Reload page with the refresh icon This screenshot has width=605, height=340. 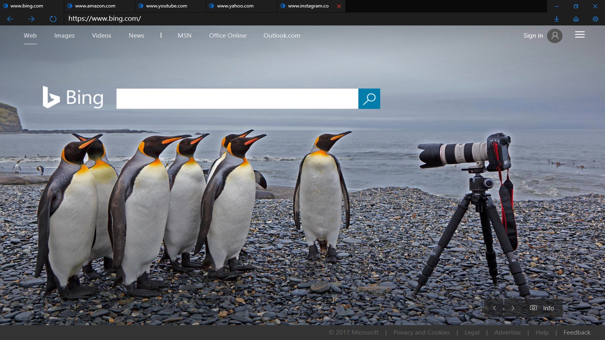[x=53, y=19]
